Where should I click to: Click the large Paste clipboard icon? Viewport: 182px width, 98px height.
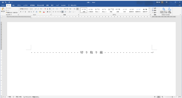pos(3,9)
